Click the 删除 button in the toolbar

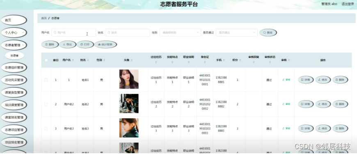pyautogui.click(x=50, y=44)
